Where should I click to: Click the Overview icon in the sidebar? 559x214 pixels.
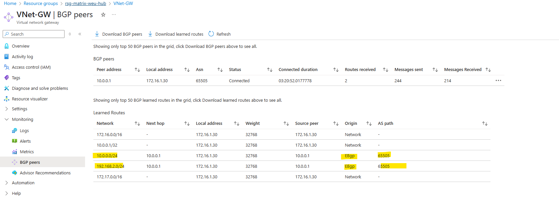[7, 46]
